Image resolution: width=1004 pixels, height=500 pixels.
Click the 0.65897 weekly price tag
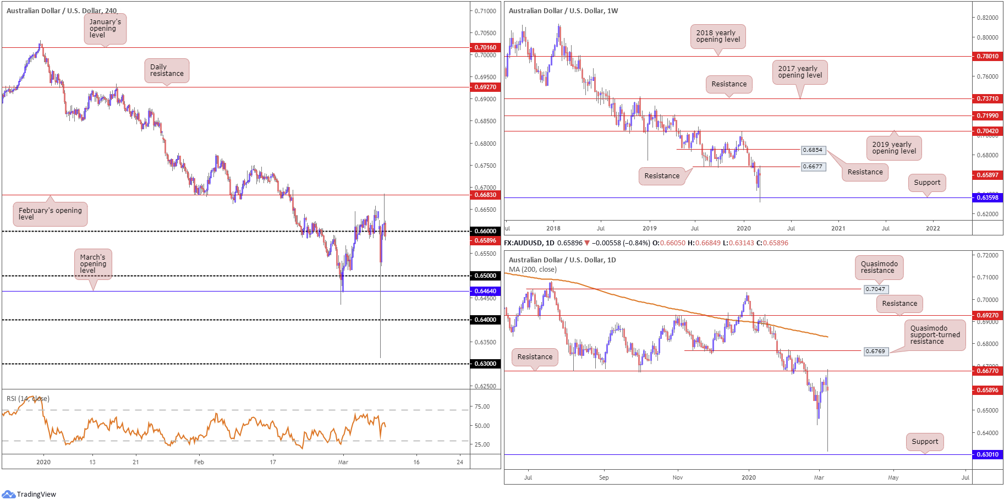(x=987, y=175)
